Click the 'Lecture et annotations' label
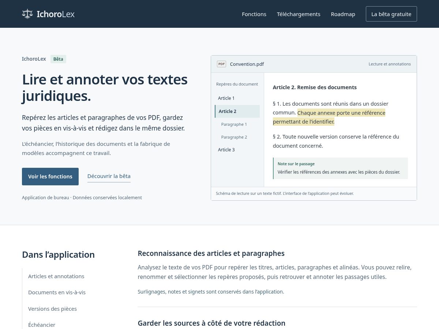 point(390,64)
